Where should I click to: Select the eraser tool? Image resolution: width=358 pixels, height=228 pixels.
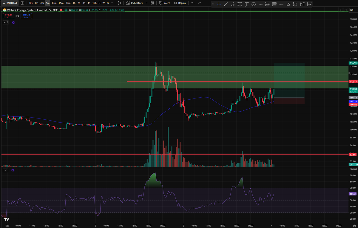click(x=288, y=4)
